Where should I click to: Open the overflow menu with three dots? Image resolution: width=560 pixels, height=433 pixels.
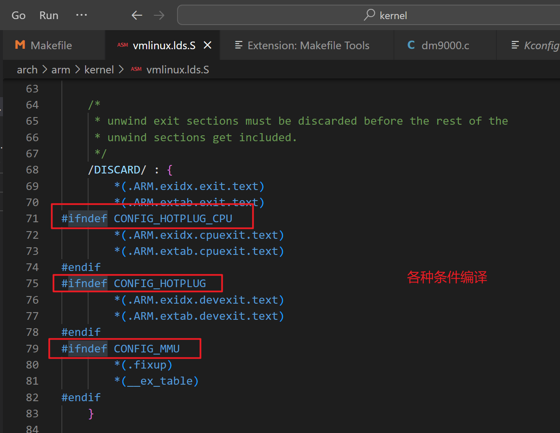[81, 15]
